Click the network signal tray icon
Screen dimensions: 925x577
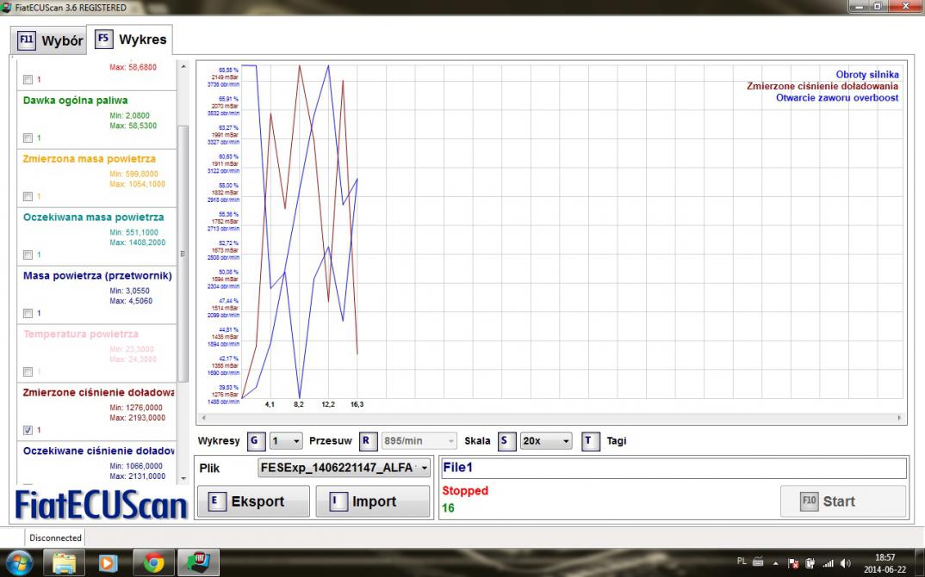[829, 563]
